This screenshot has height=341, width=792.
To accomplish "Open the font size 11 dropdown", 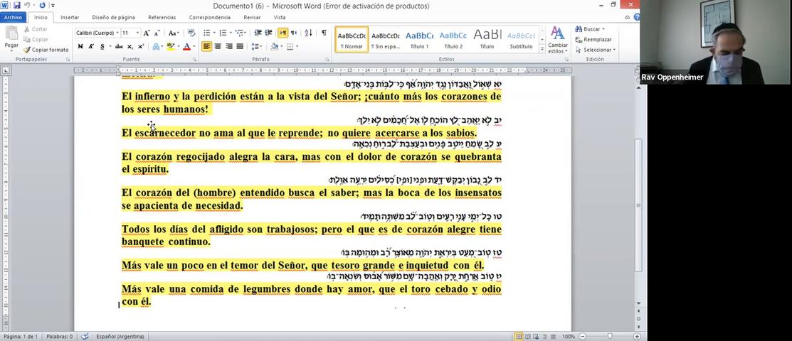I will [138, 33].
